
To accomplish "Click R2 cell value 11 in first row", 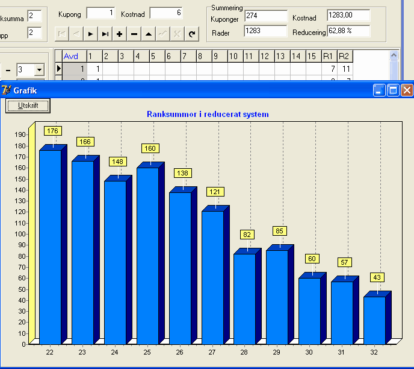I will [x=345, y=69].
